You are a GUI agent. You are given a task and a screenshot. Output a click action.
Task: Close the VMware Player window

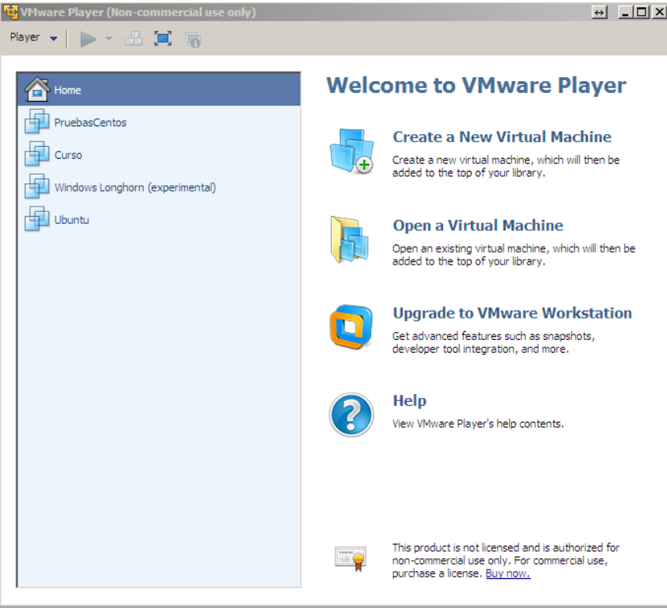(x=658, y=12)
